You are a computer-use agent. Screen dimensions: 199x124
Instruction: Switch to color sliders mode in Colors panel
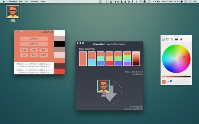click(x=167, y=39)
